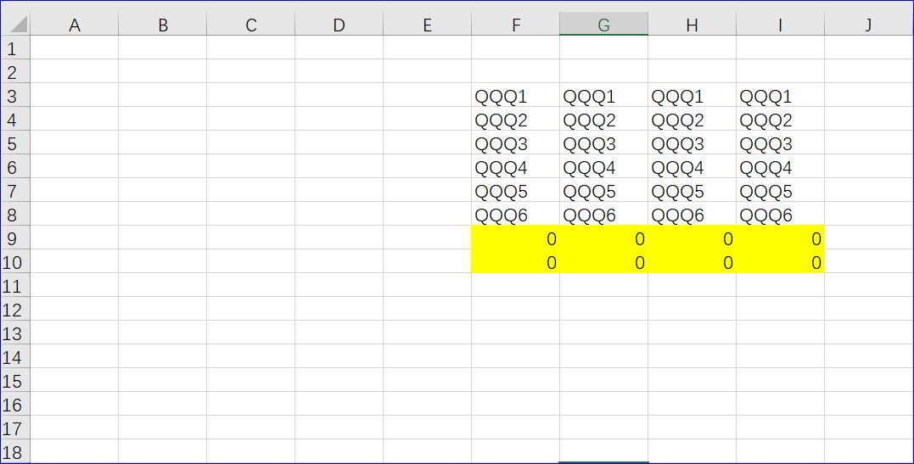Select column D header
Image resolution: width=914 pixels, height=464 pixels.
coord(339,25)
